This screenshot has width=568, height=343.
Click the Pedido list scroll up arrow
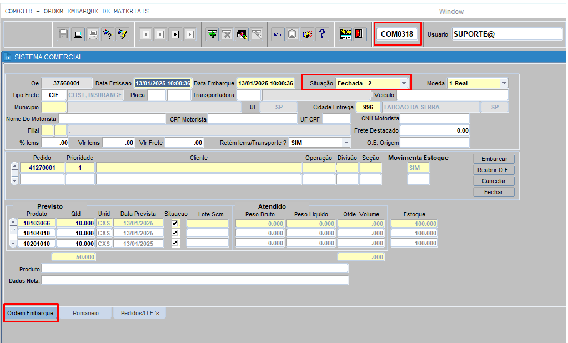pyautogui.click(x=14, y=167)
